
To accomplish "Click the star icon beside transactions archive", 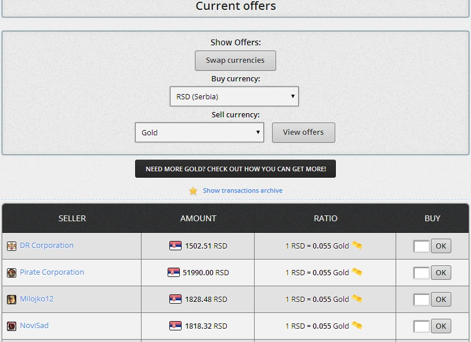I will point(193,190).
